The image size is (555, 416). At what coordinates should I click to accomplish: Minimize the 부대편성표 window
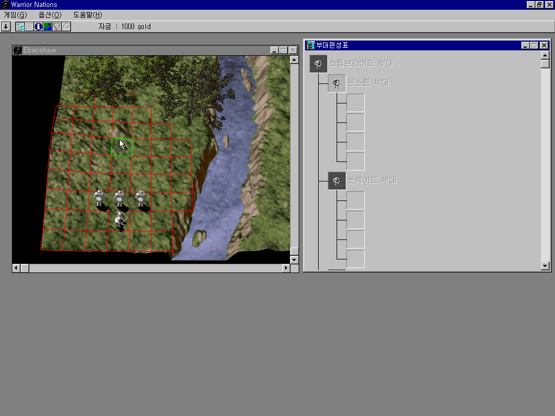525,45
